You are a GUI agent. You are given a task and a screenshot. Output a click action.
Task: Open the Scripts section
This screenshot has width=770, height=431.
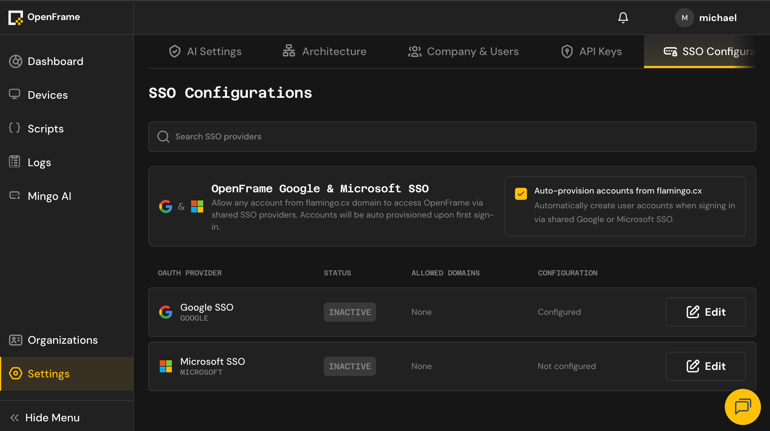[x=67, y=129]
